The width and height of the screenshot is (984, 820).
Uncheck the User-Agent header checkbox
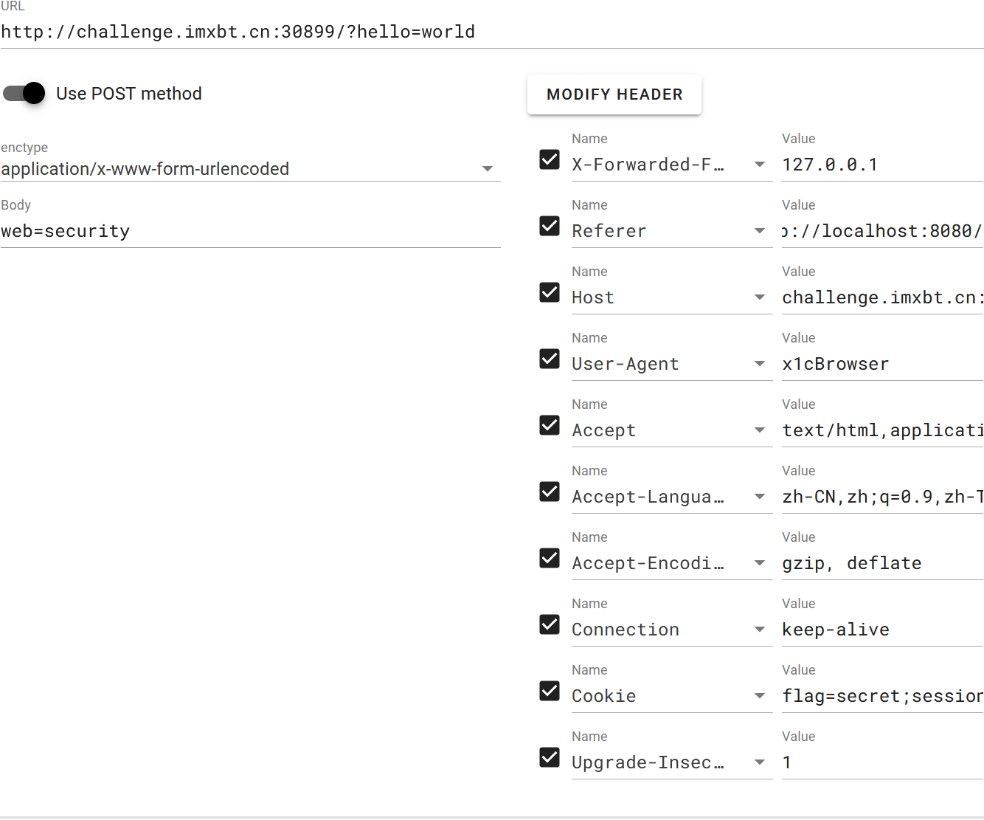click(x=550, y=359)
